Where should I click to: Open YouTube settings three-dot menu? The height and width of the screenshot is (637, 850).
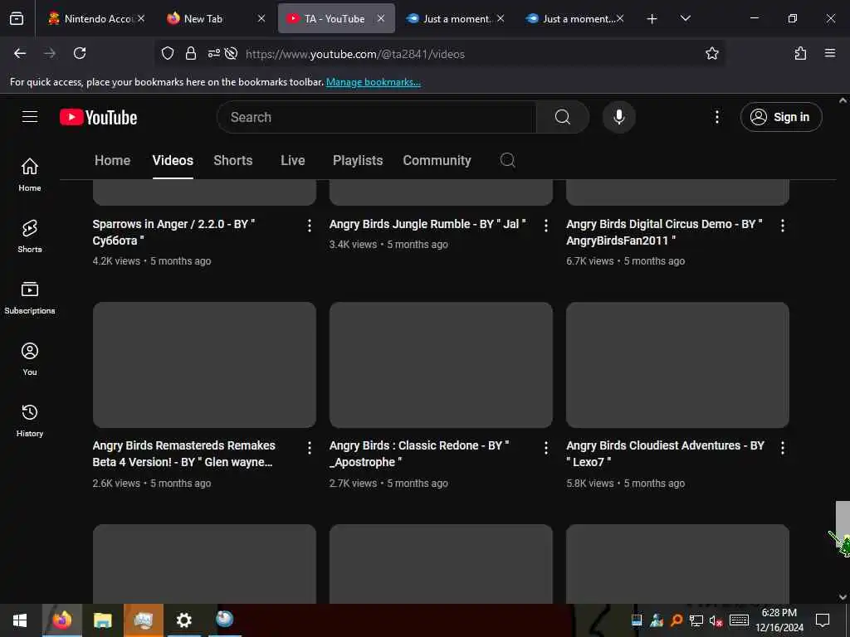coord(716,117)
